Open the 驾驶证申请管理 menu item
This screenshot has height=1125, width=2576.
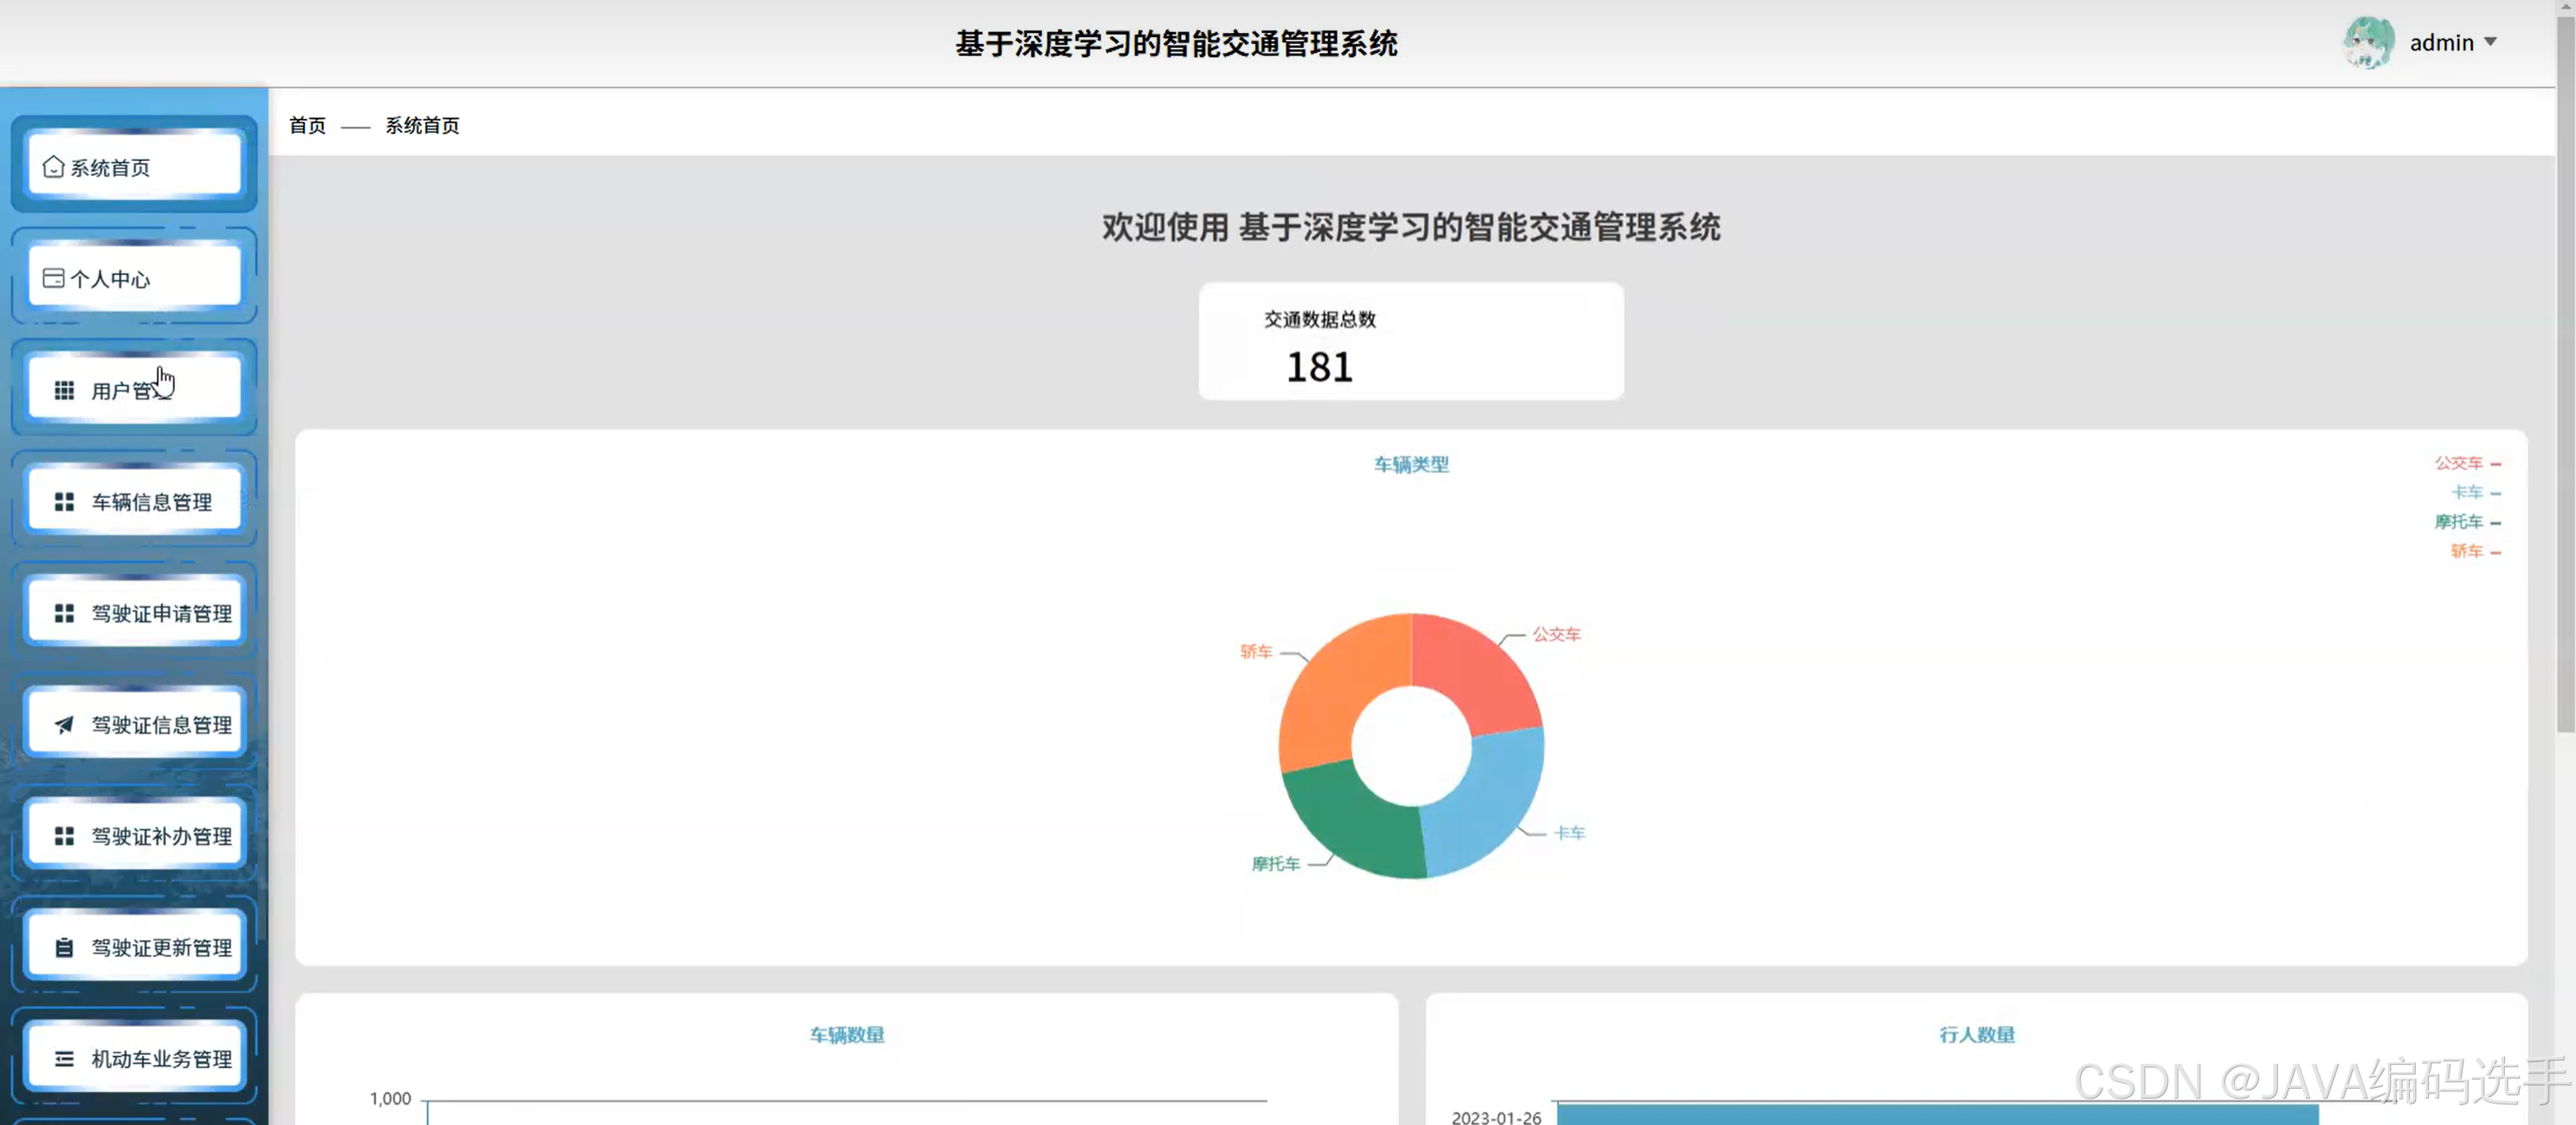134,612
